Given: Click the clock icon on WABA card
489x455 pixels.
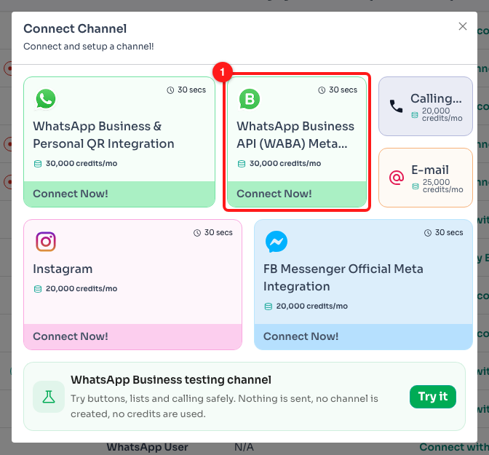Looking at the screenshot, I should point(322,90).
